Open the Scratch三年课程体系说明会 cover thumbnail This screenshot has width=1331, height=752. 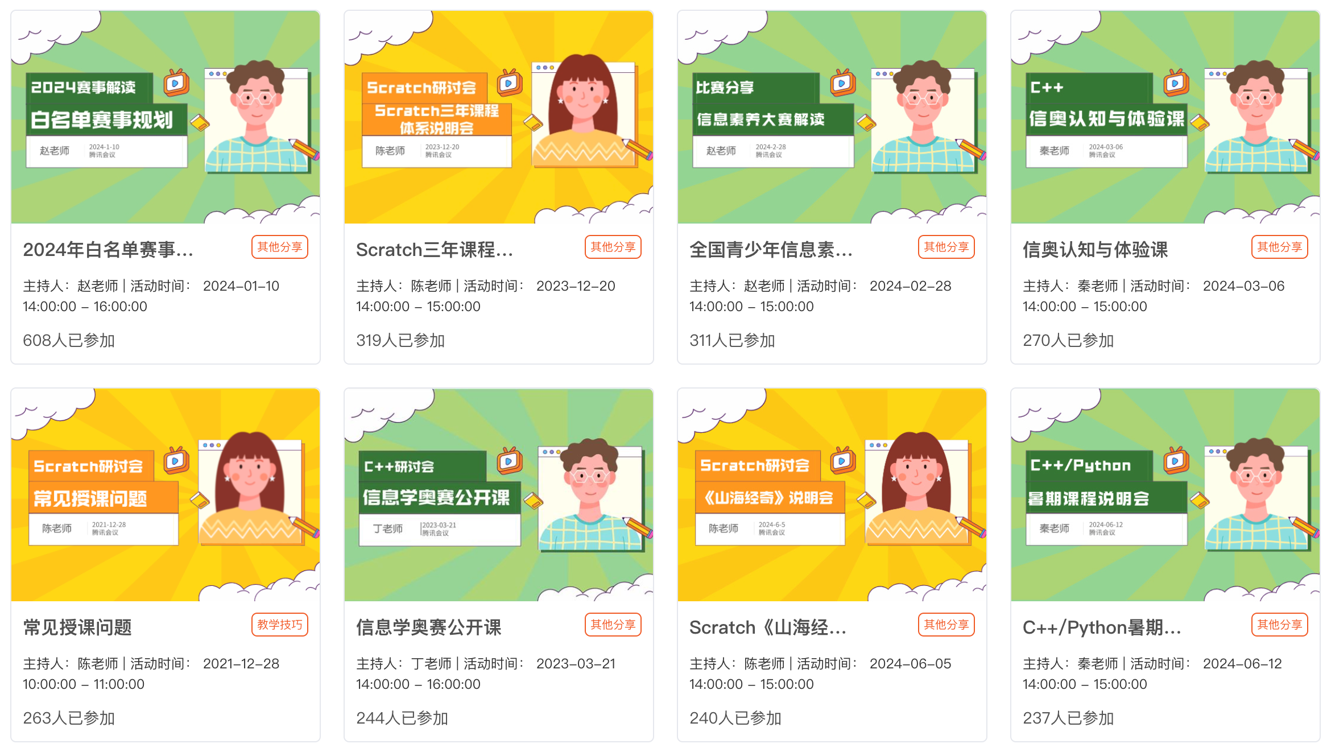(499, 117)
